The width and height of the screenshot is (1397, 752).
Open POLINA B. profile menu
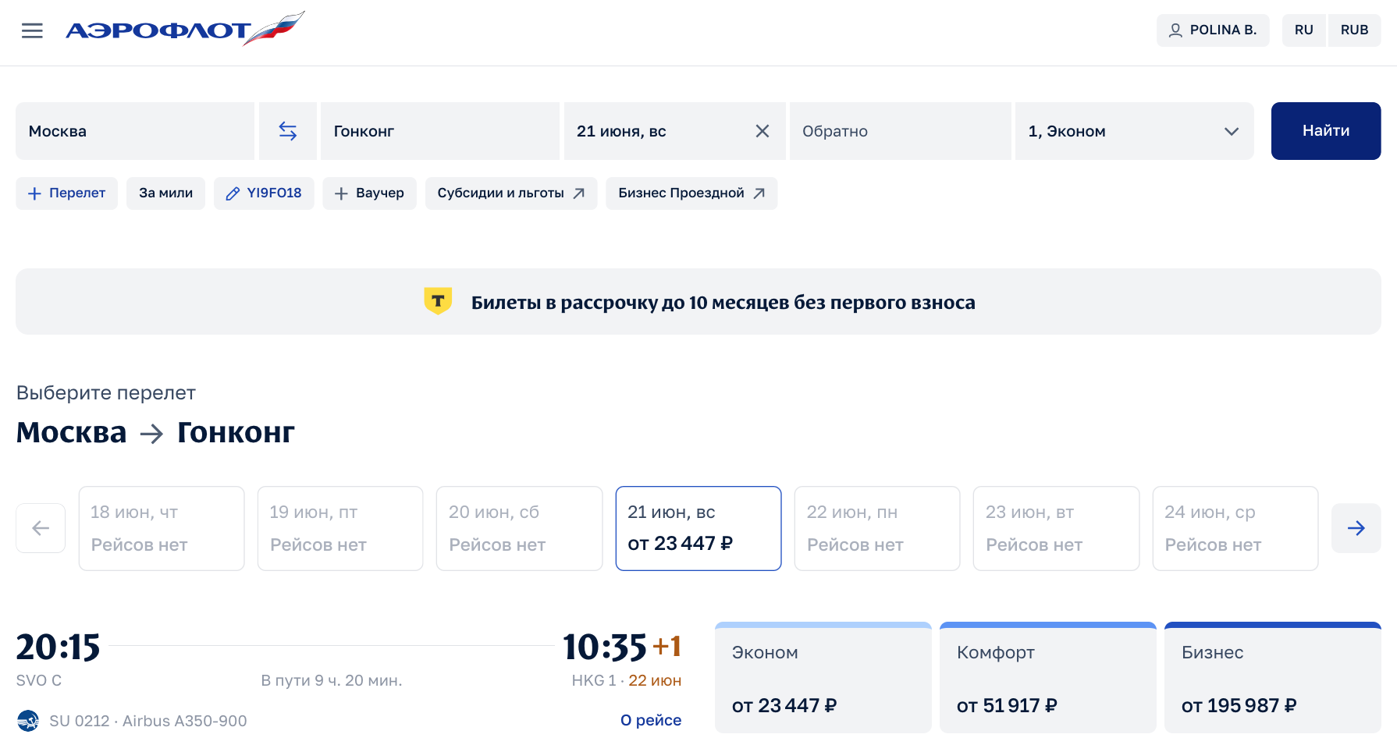coord(1213,30)
